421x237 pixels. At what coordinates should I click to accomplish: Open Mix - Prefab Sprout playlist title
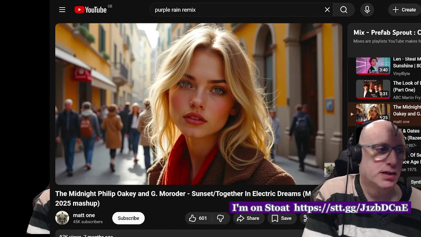(387, 33)
